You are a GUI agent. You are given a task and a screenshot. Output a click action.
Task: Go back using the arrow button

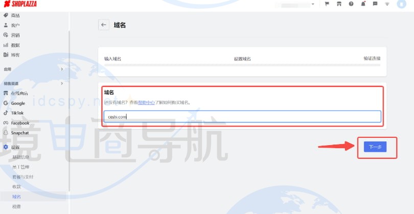coord(103,25)
